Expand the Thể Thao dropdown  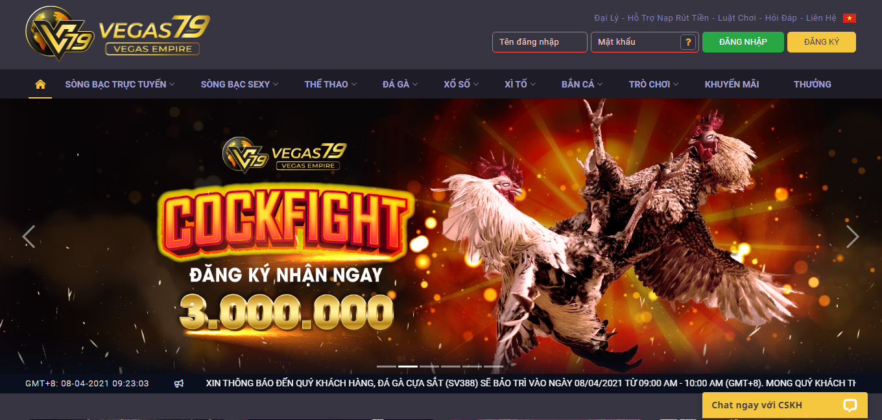pyautogui.click(x=331, y=84)
